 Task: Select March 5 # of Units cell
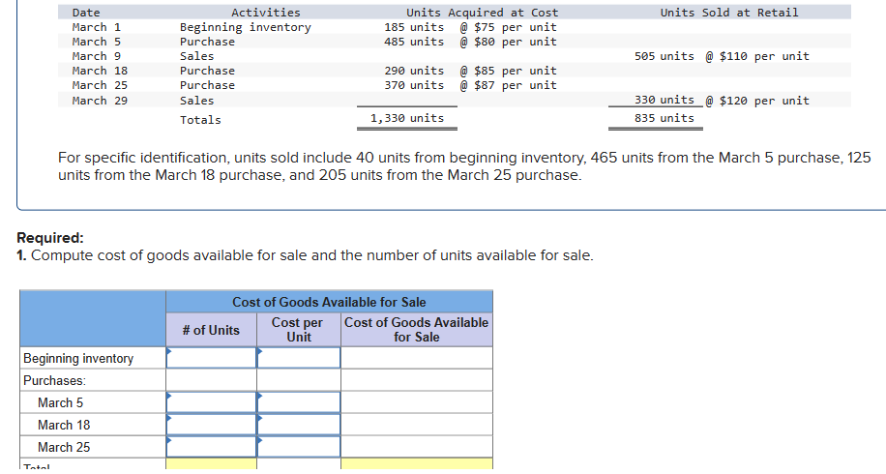(x=211, y=402)
